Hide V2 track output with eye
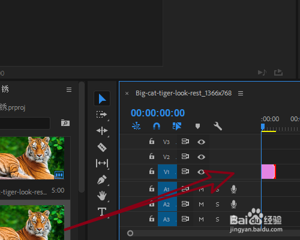This screenshot has width=300, height=240. pos(201,157)
